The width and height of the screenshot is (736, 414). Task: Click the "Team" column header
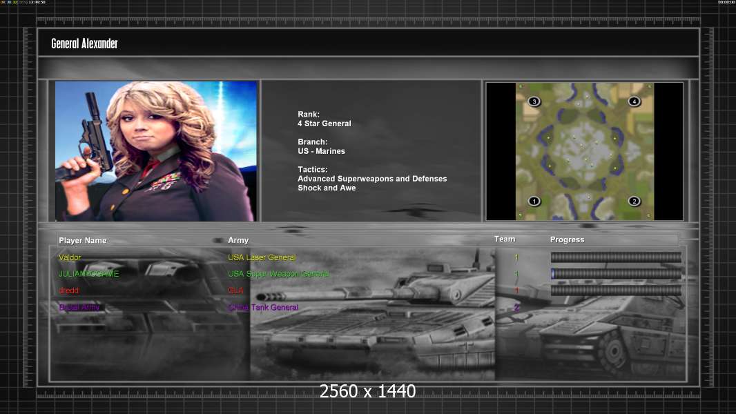click(x=505, y=239)
